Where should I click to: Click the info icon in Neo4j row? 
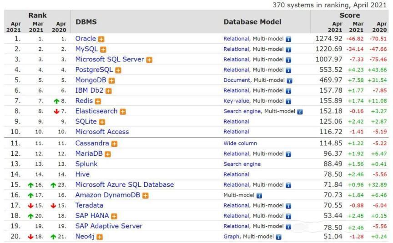point(278,237)
